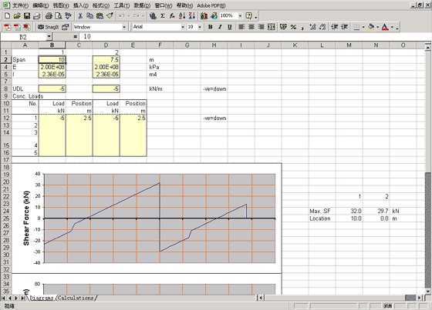Select column D header
The height and width of the screenshot is (310, 432).
click(106, 45)
